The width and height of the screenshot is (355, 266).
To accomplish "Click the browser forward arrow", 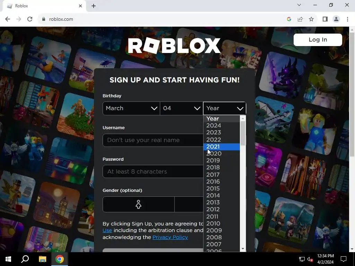I will (x=19, y=19).
